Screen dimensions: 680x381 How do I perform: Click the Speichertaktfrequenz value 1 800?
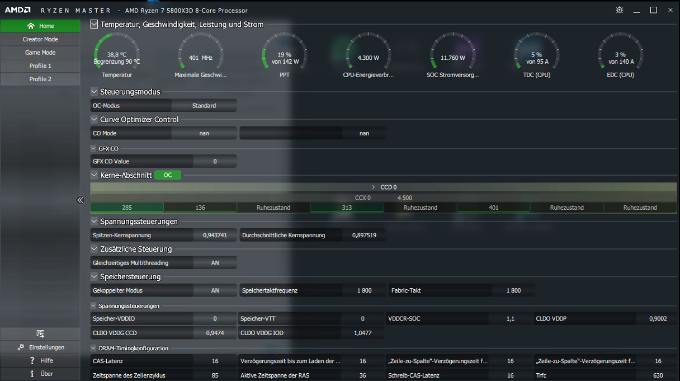click(x=364, y=290)
